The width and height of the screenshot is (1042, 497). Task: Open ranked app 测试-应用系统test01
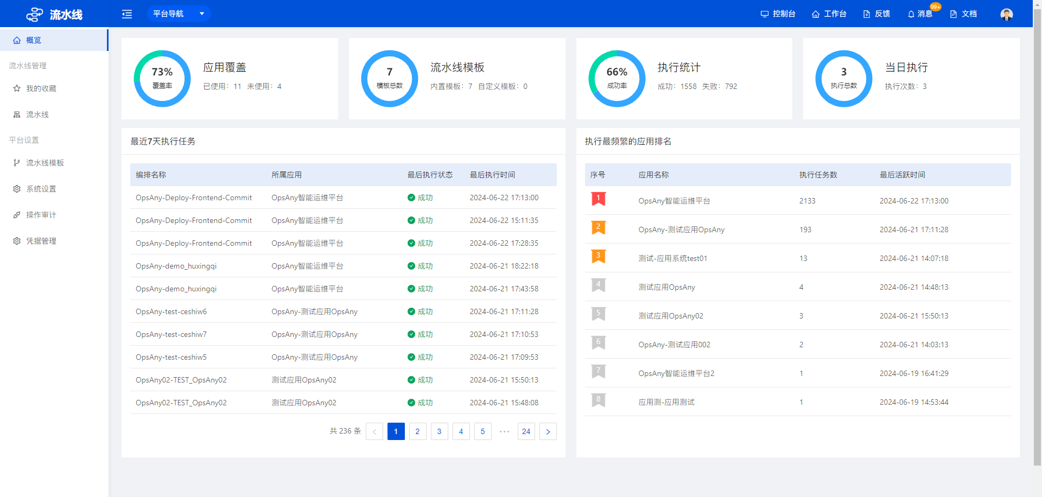click(x=672, y=258)
